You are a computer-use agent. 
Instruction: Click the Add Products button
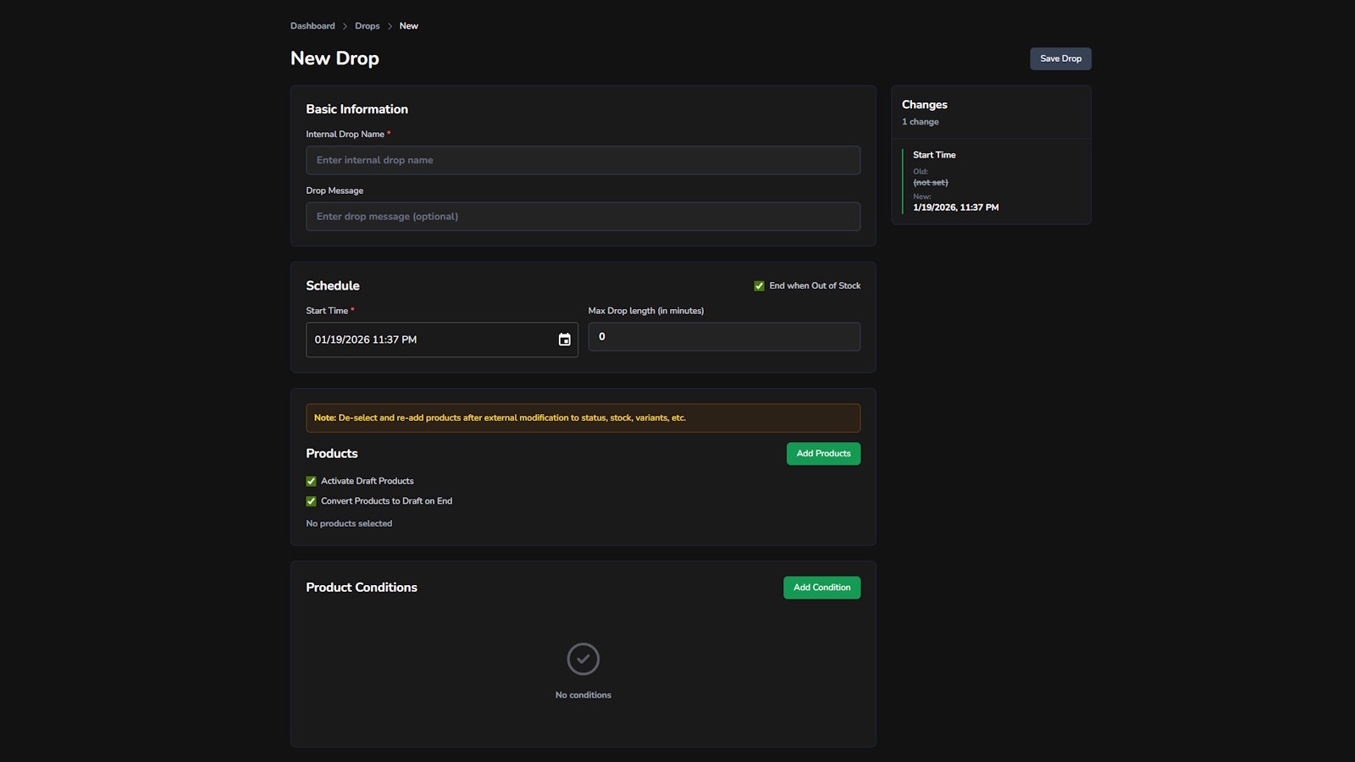(822, 453)
